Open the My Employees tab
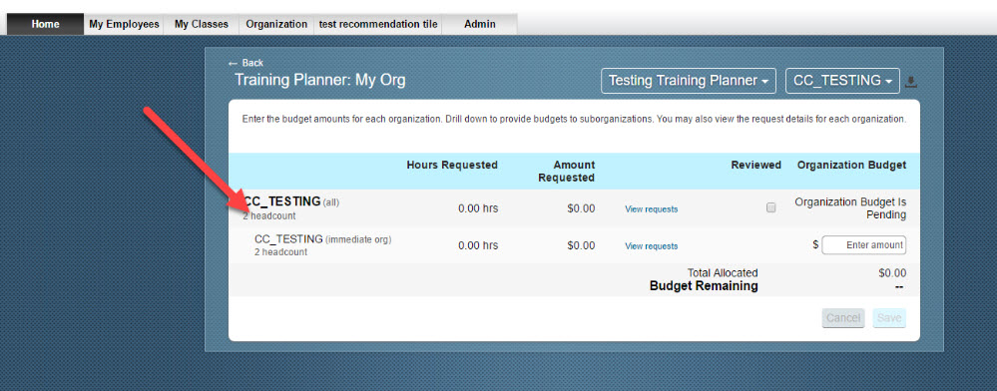The image size is (997, 391). click(124, 24)
